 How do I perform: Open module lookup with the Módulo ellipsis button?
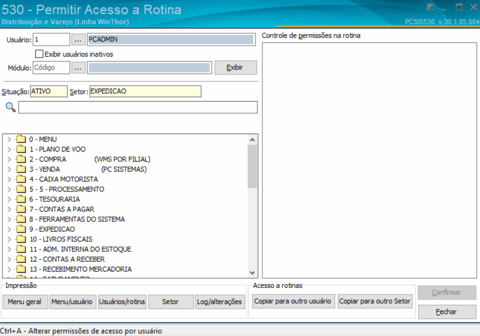click(78, 67)
